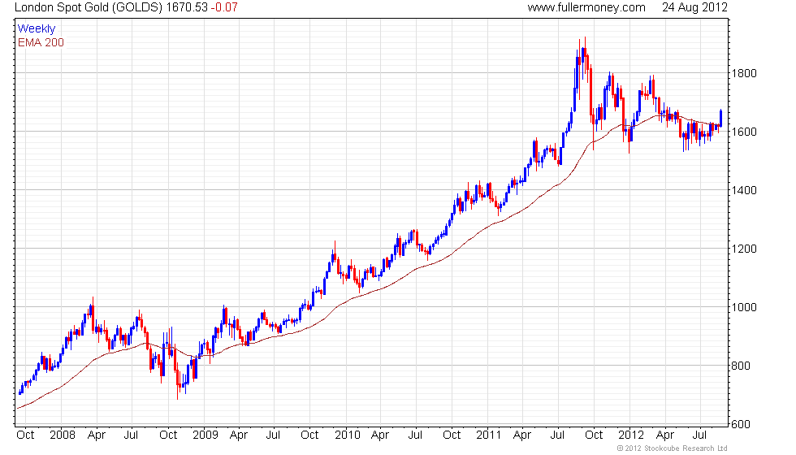Click the 'Apr' label just after 2008
This screenshot has height=455, width=796.
tap(97, 435)
